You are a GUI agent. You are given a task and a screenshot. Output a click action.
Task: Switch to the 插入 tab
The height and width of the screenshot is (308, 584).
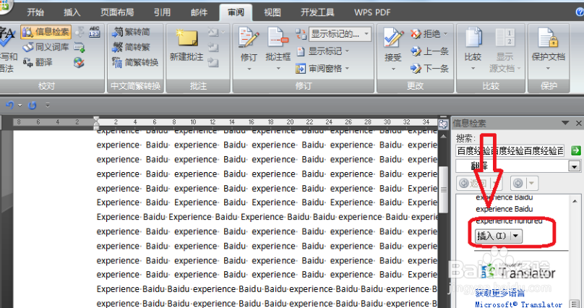point(72,12)
